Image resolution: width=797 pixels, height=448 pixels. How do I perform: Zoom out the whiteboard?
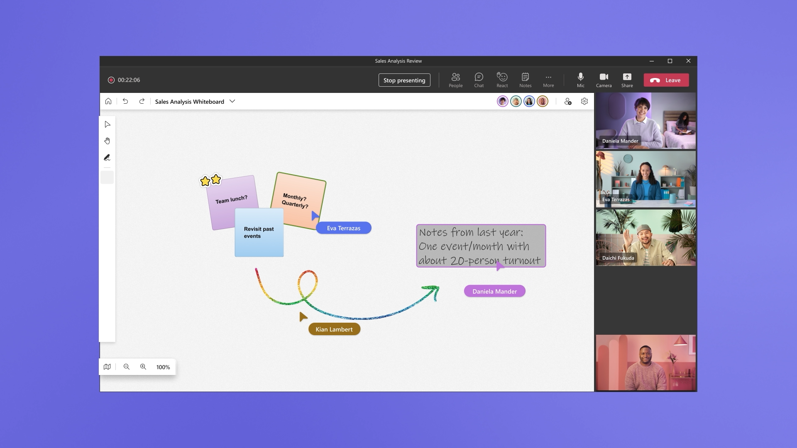tap(127, 367)
